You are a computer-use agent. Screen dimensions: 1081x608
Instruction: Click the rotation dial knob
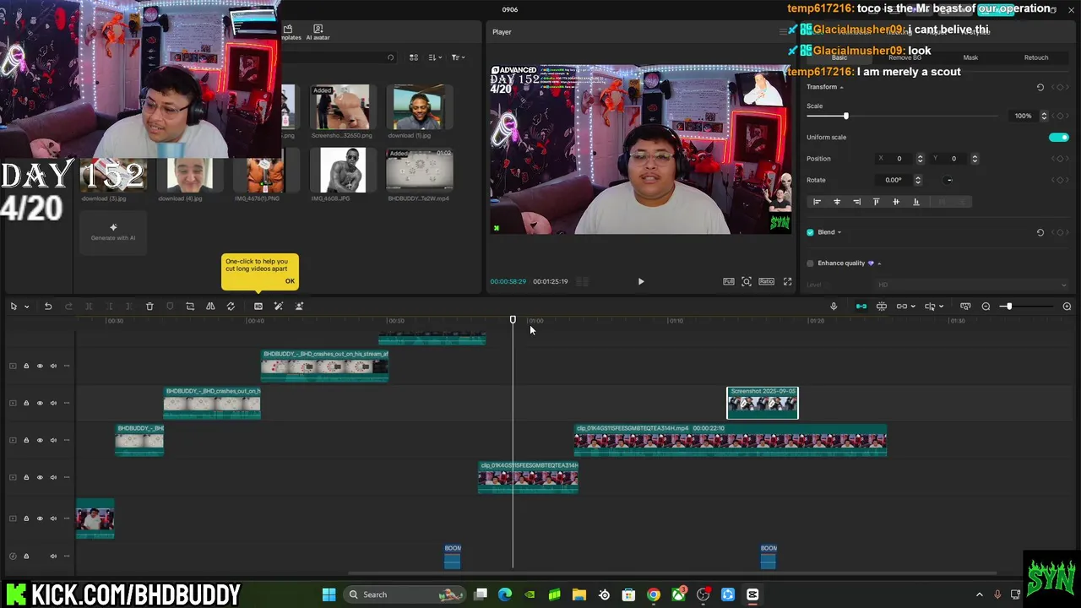[948, 180]
